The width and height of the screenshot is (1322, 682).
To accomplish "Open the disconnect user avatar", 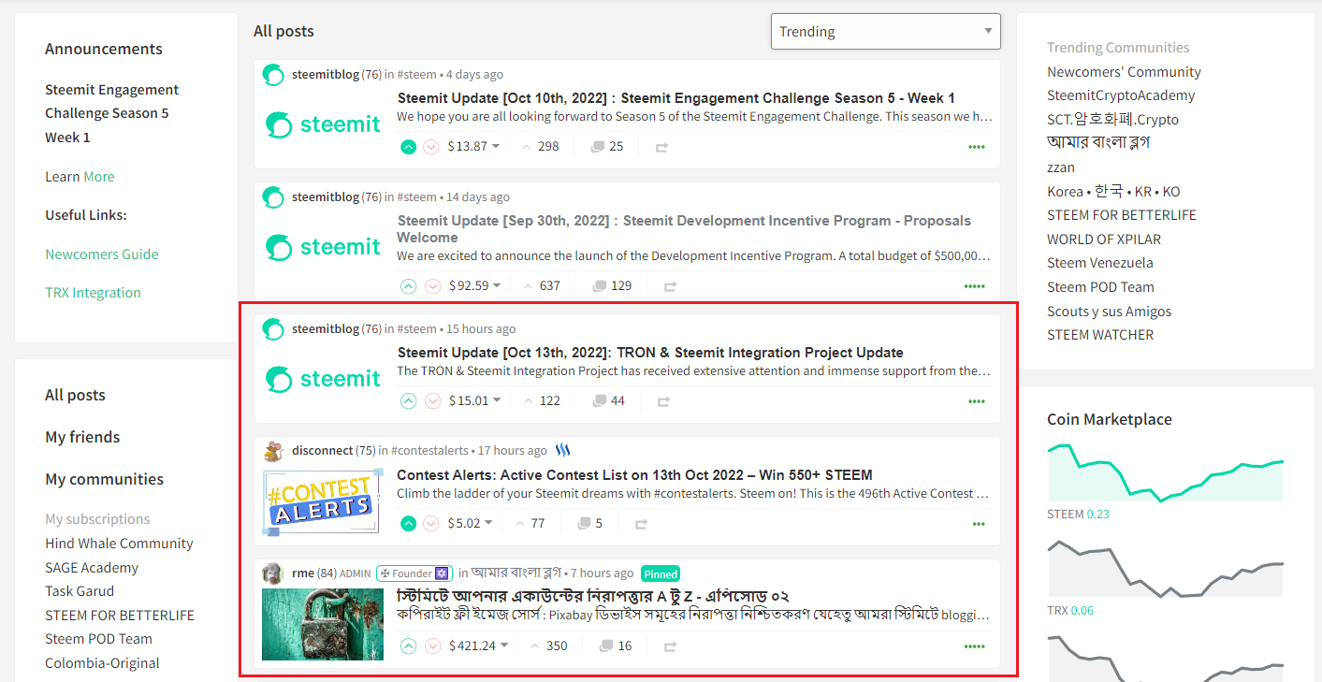I will 273,452.
